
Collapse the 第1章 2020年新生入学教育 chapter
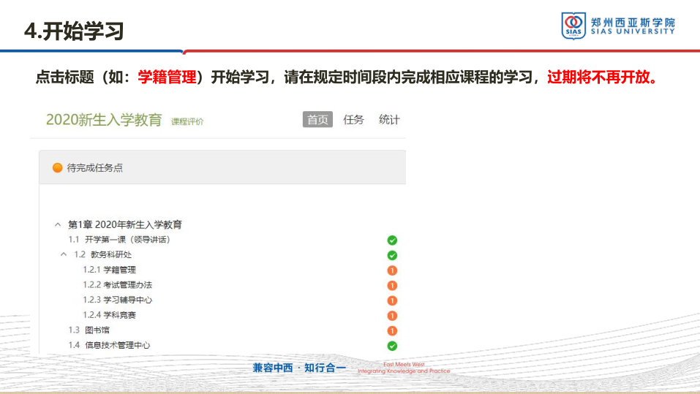pyautogui.click(x=58, y=224)
